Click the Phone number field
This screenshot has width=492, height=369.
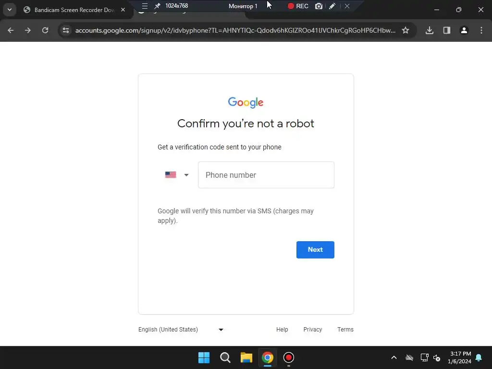tap(266, 175)
